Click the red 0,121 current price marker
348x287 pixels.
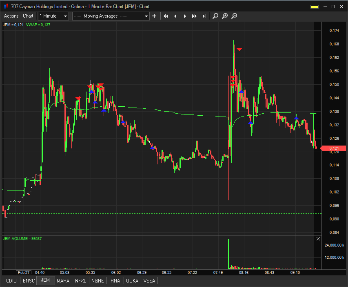coord(333,148)
